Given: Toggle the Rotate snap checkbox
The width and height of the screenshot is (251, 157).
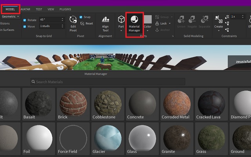Looking at the screenshot, I should point(25,20).
